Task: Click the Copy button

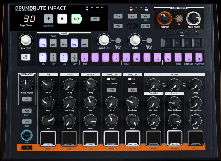Action: click(118, 26)
